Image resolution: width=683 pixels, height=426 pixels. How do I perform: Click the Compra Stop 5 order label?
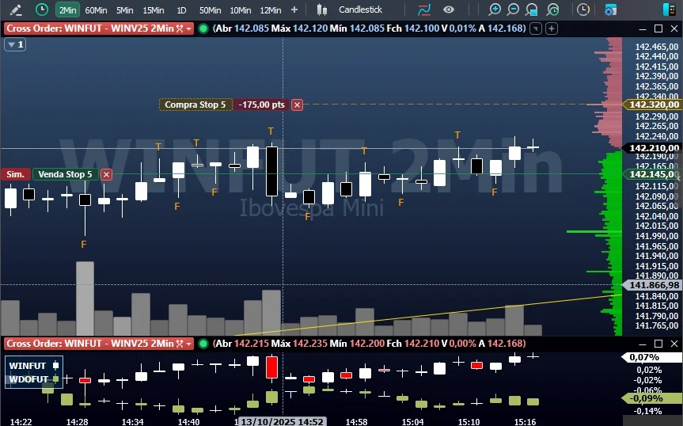tap(195, 105)
